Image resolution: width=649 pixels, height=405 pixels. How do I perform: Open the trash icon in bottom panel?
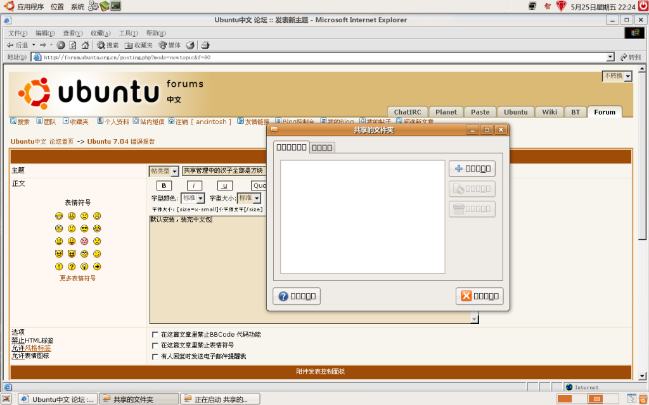643,399
